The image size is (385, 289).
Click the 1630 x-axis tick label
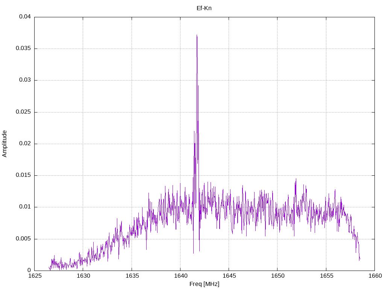pos(83,276)
